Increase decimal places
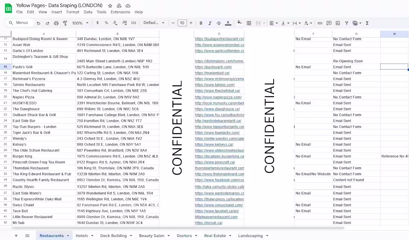Viewport: 409px width, 240px height. [125, 23]
